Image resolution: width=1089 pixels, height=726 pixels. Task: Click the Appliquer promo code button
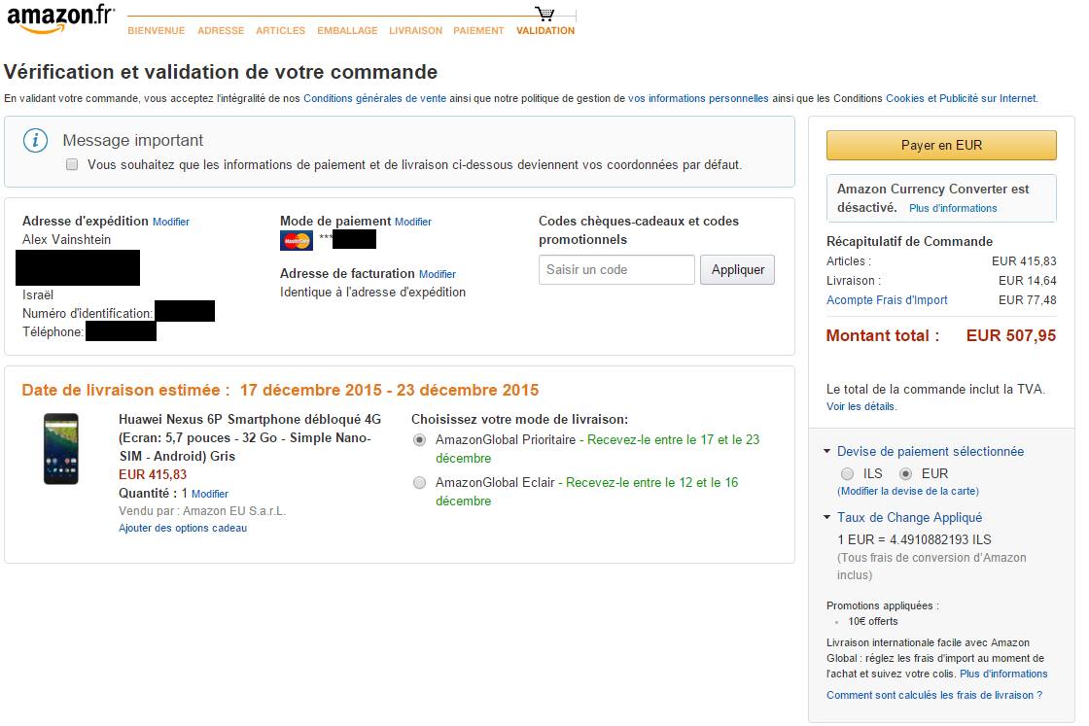[737, 270]
